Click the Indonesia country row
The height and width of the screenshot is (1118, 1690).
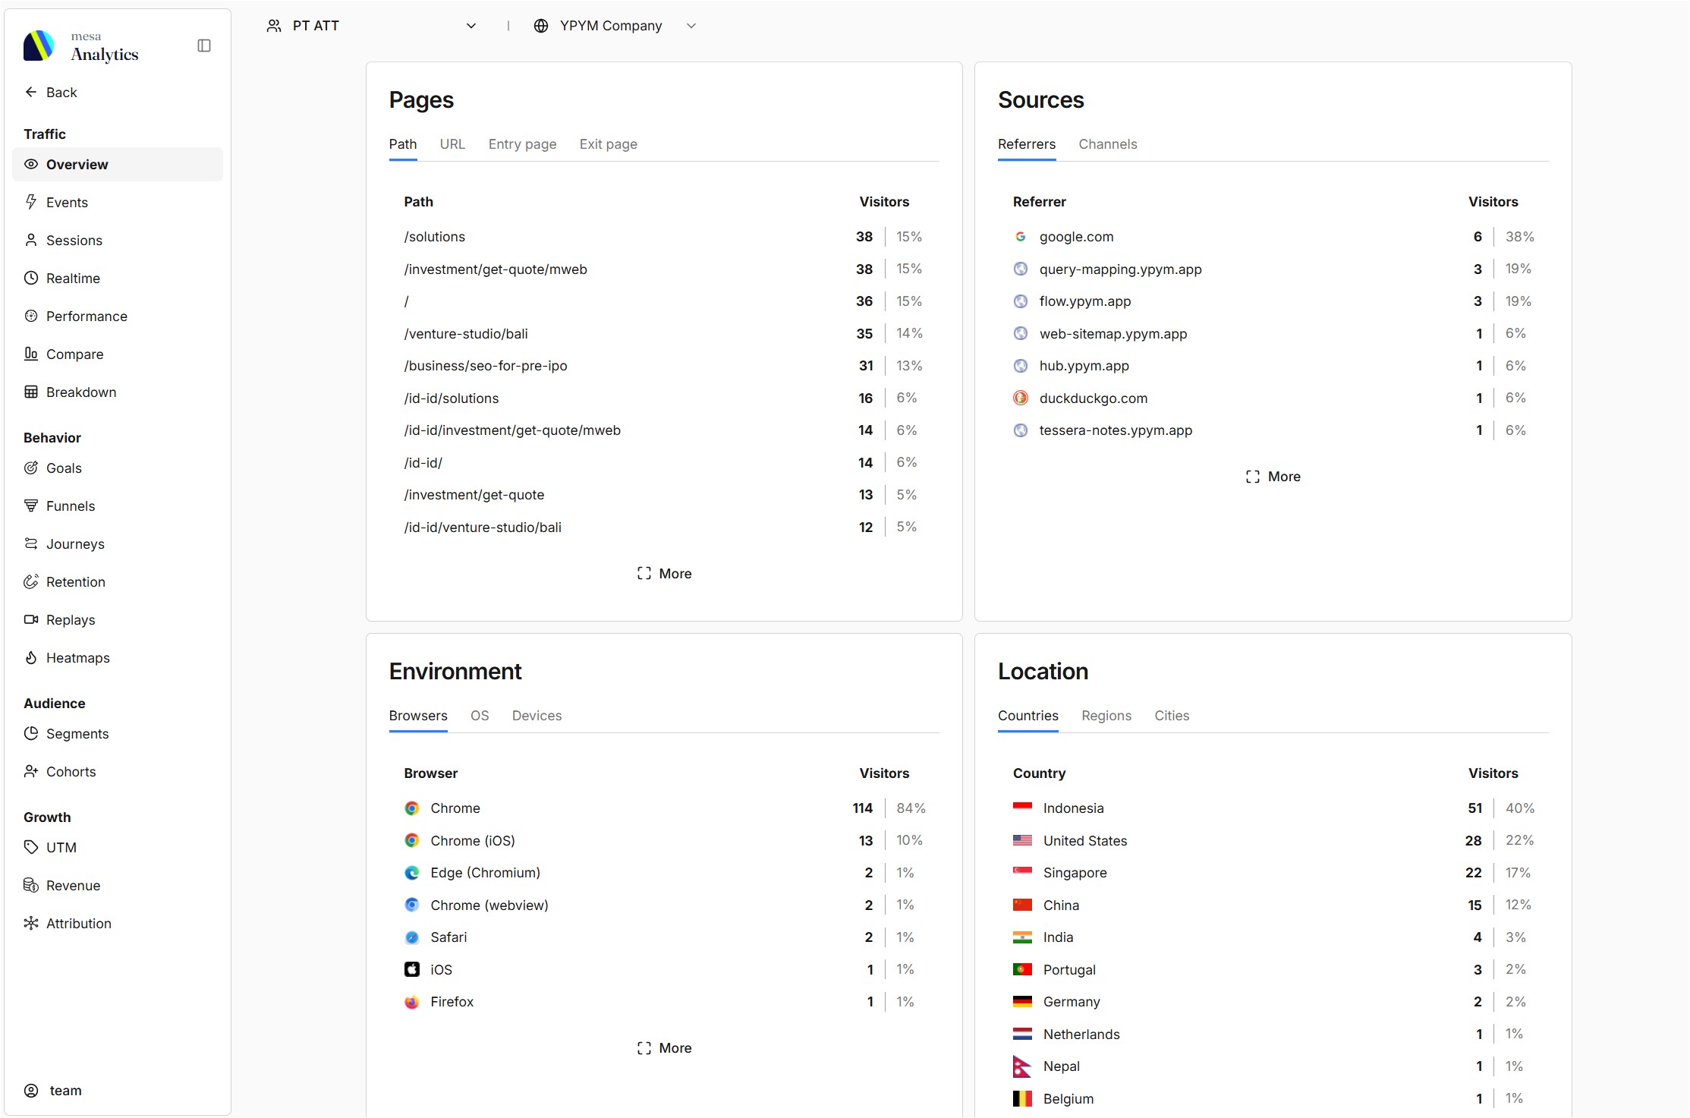pos(1273,808)
